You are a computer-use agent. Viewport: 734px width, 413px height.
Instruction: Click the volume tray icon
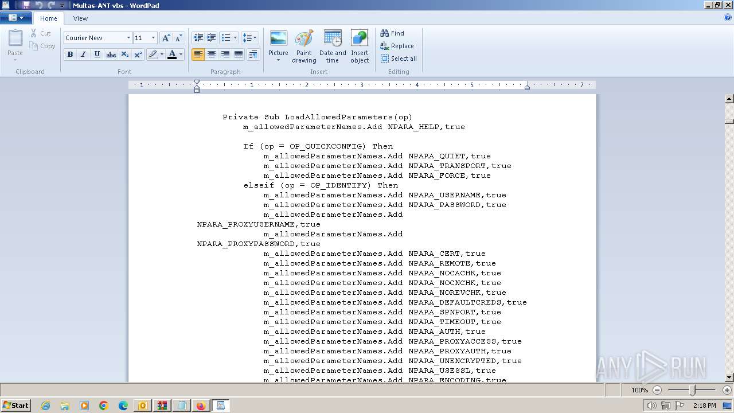coord(652,406)
